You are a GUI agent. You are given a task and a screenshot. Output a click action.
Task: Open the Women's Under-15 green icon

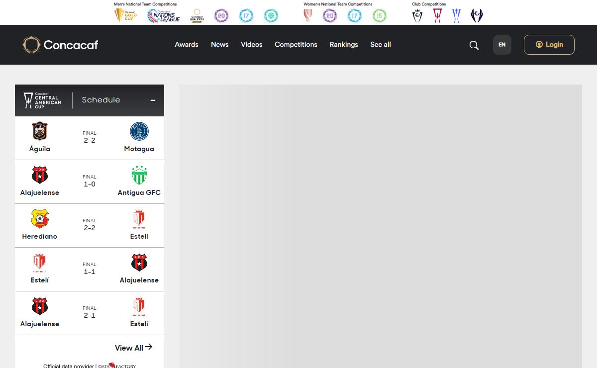tap(379, 15)
